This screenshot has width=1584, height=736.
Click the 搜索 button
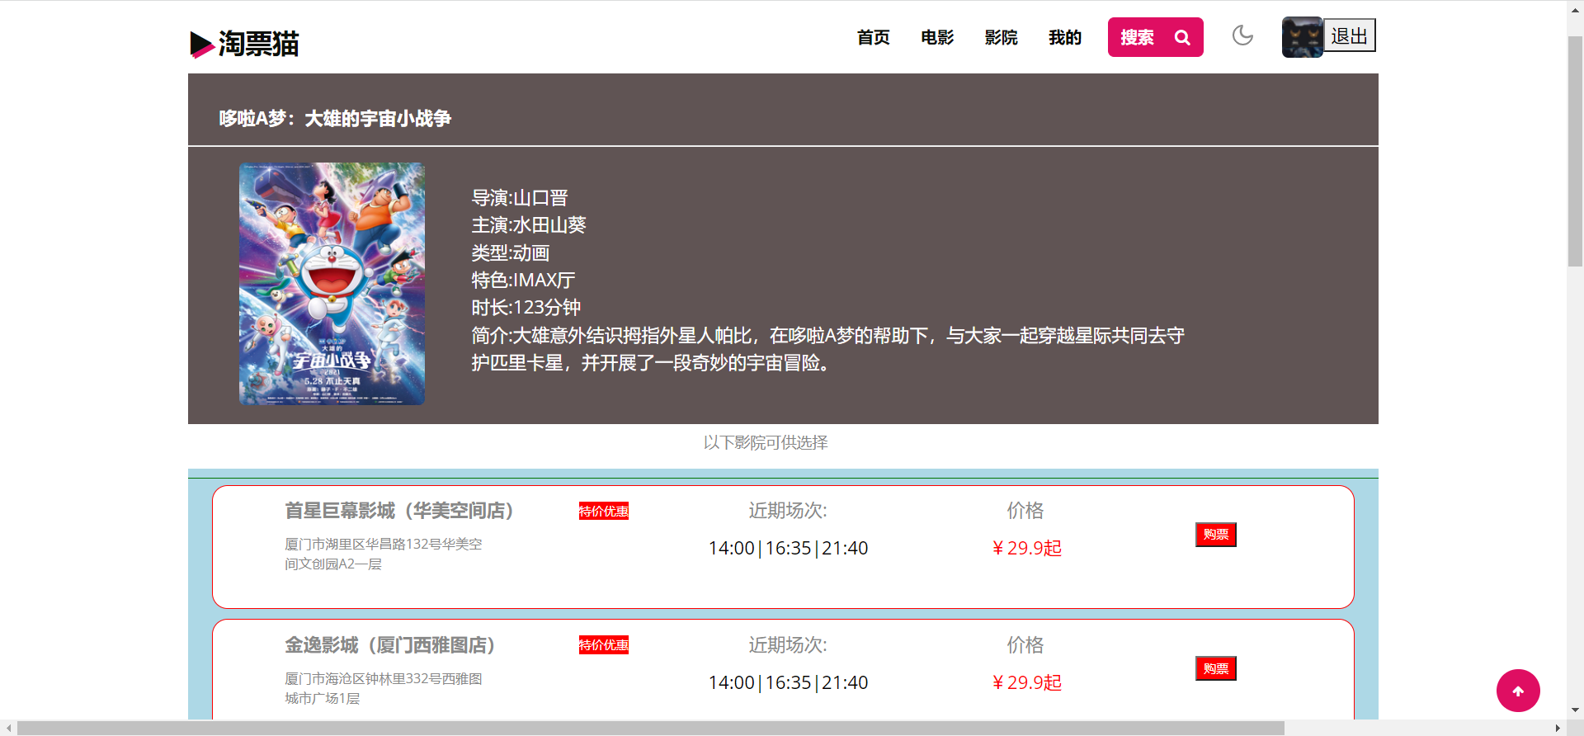1155,37
